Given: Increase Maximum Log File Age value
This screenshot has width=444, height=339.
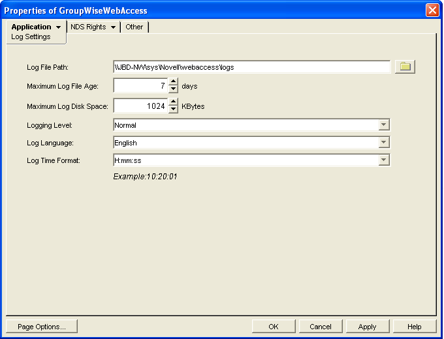Looking at the screenshot, I should coord(173,81).
